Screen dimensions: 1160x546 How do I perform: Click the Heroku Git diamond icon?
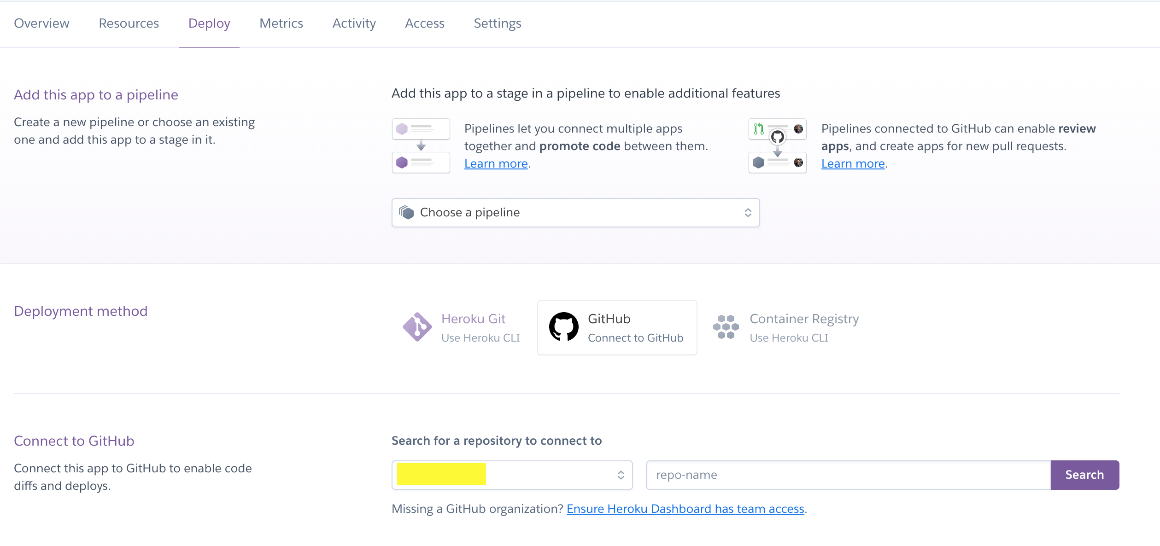click(x=417, y=327)
